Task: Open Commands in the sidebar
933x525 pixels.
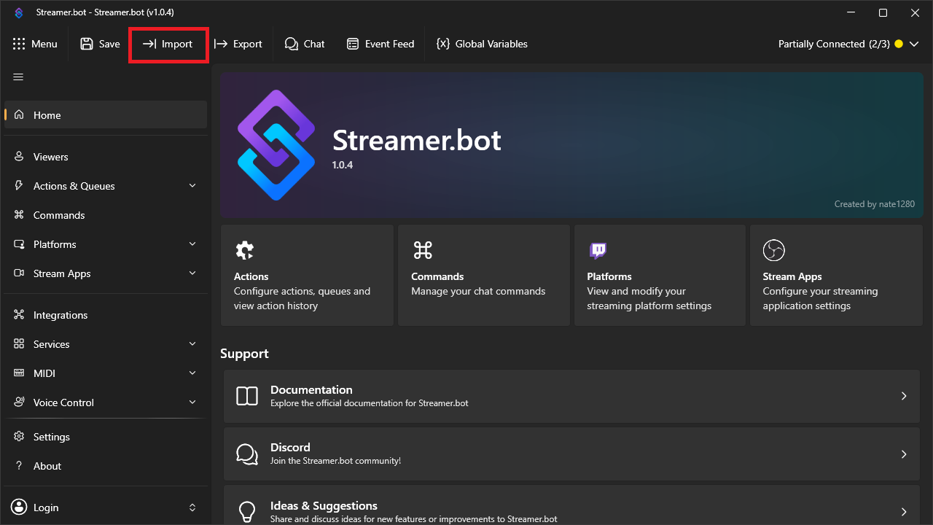Action: click(x=106, y=215)
